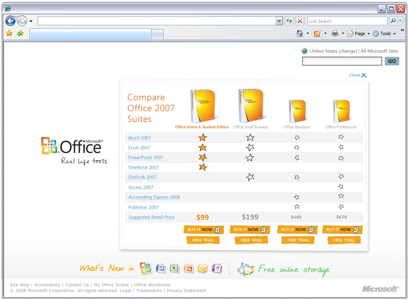Viewport: 409px width, 300px height.
Task: Click the Live Search input box
Action: point(347,21)
